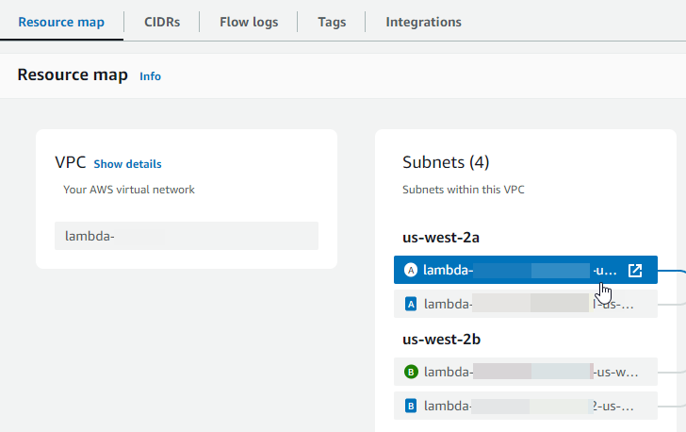This screenshot has height=432, width=686.
Task: Open the Flow logs tab
Action: (249, 22)
